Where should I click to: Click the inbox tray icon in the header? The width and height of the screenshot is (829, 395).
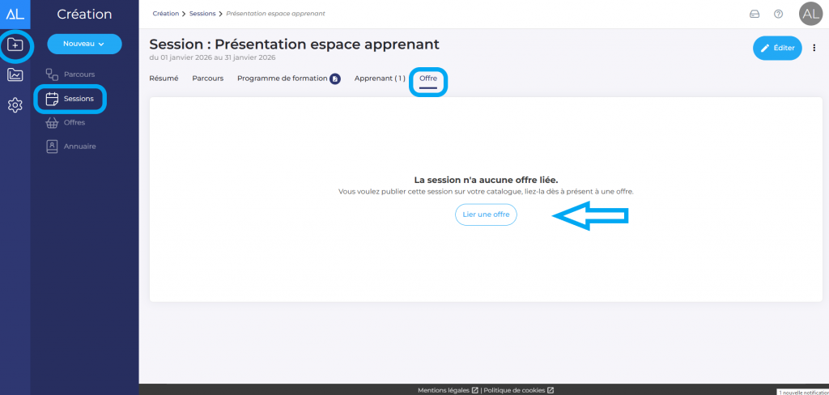tap(755, 14)
